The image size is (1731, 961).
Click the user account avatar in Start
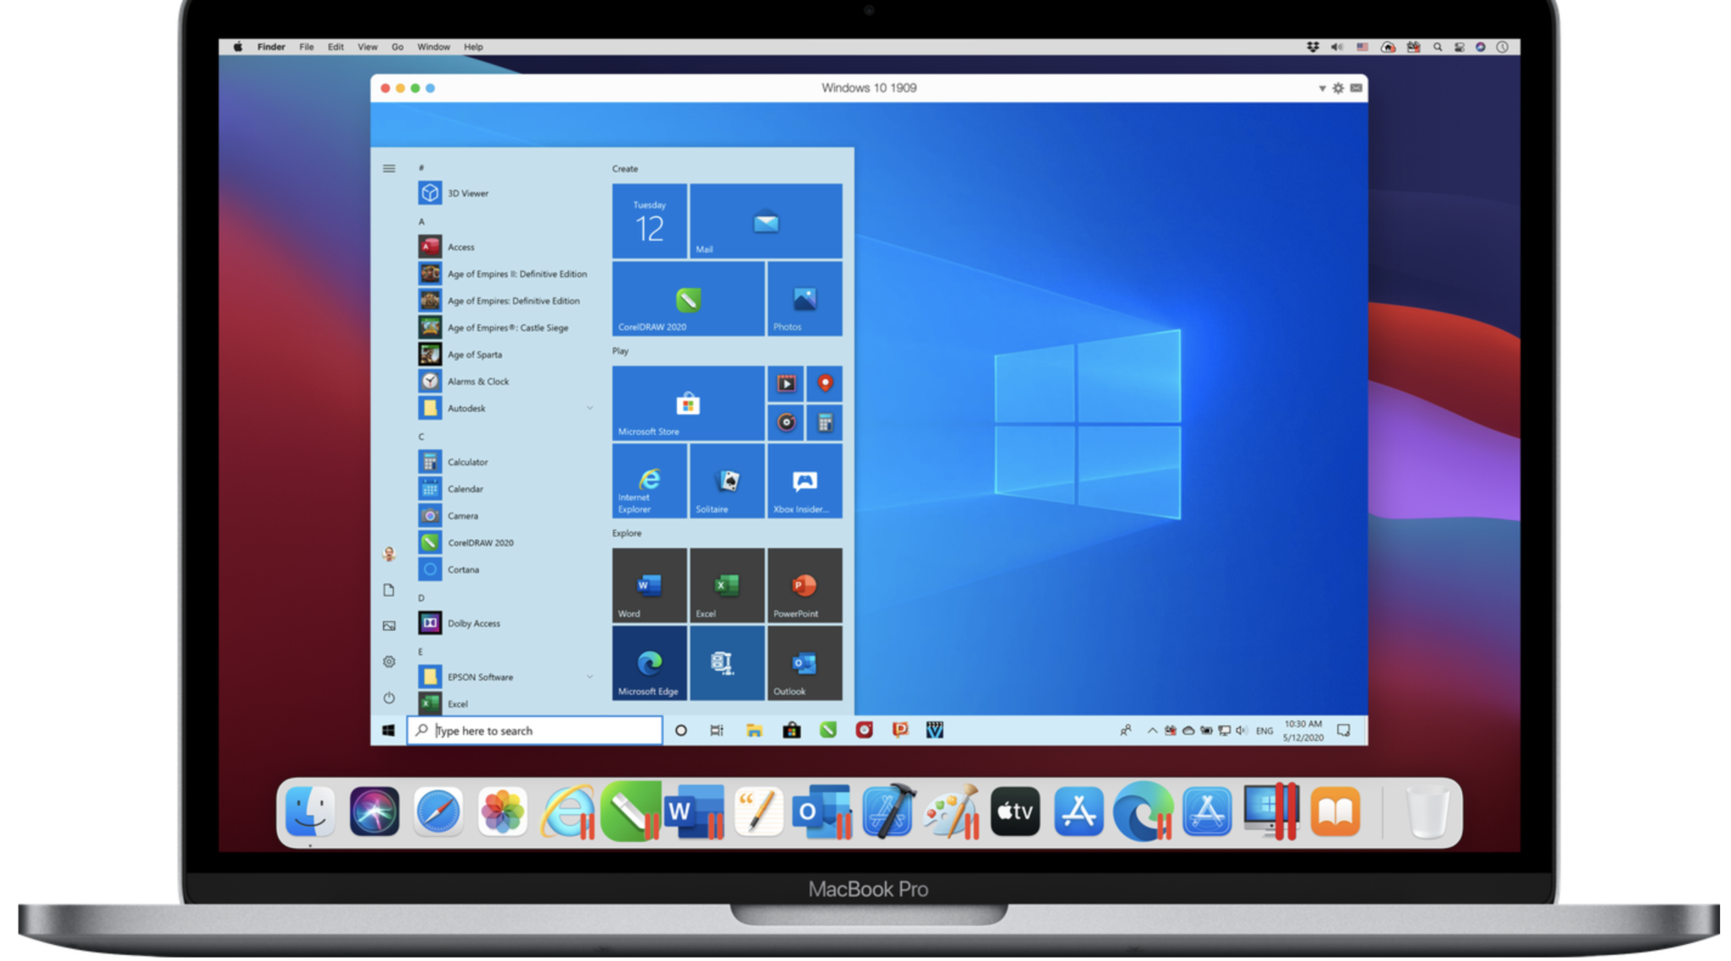(x=389, y=554)
